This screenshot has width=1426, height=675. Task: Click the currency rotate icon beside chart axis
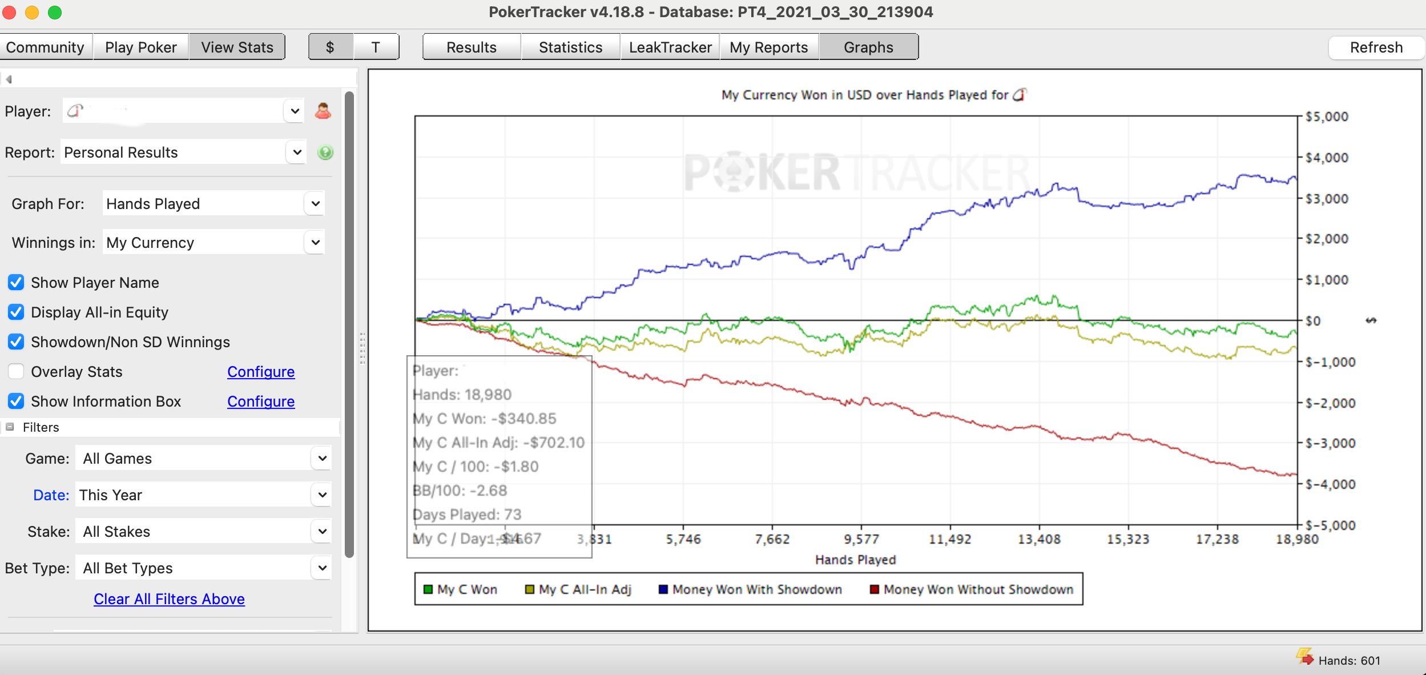click(1371, 320)
